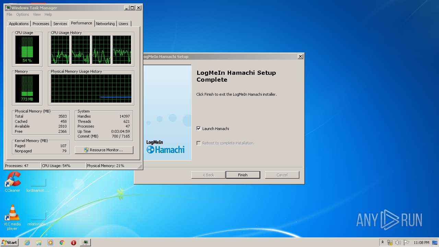439x247 pixels.
Task: Switch to the Networking tab
Action: pyautogui.click(x=105, y=24)
